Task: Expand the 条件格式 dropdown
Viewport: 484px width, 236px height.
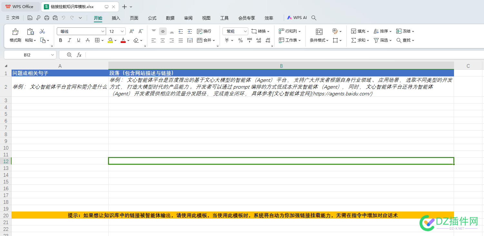Action: [x=327, y=41]
